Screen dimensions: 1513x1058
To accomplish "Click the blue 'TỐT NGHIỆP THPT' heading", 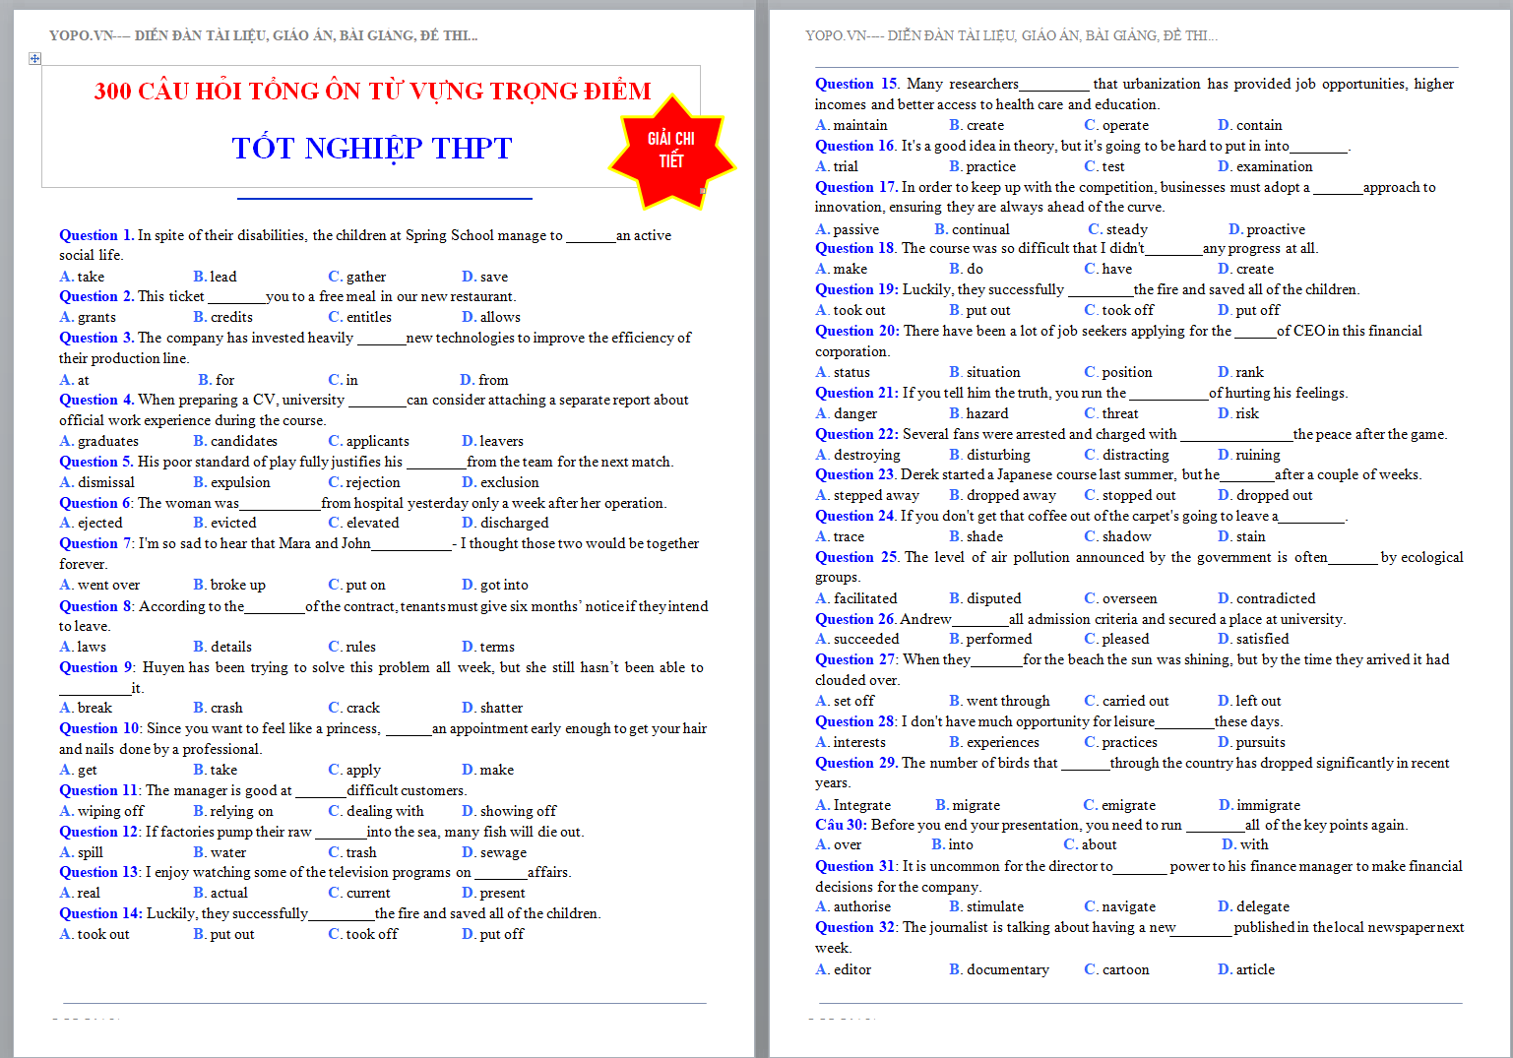I will (371, 149).
